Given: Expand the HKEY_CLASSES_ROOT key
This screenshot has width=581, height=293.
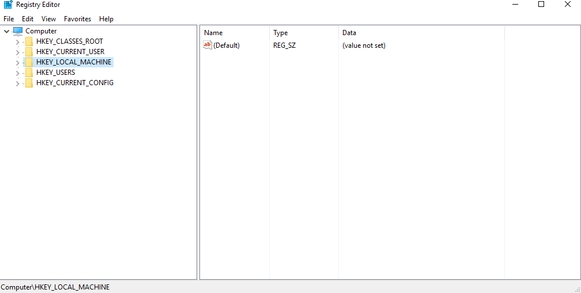Looking at the screenshot, I should coord(17,42).
